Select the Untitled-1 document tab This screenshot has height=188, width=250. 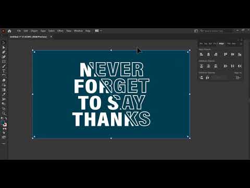click(28, 37)
